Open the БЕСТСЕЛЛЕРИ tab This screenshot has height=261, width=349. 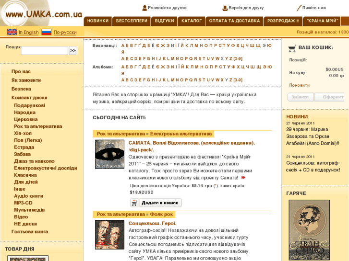[x=132, y=21]
